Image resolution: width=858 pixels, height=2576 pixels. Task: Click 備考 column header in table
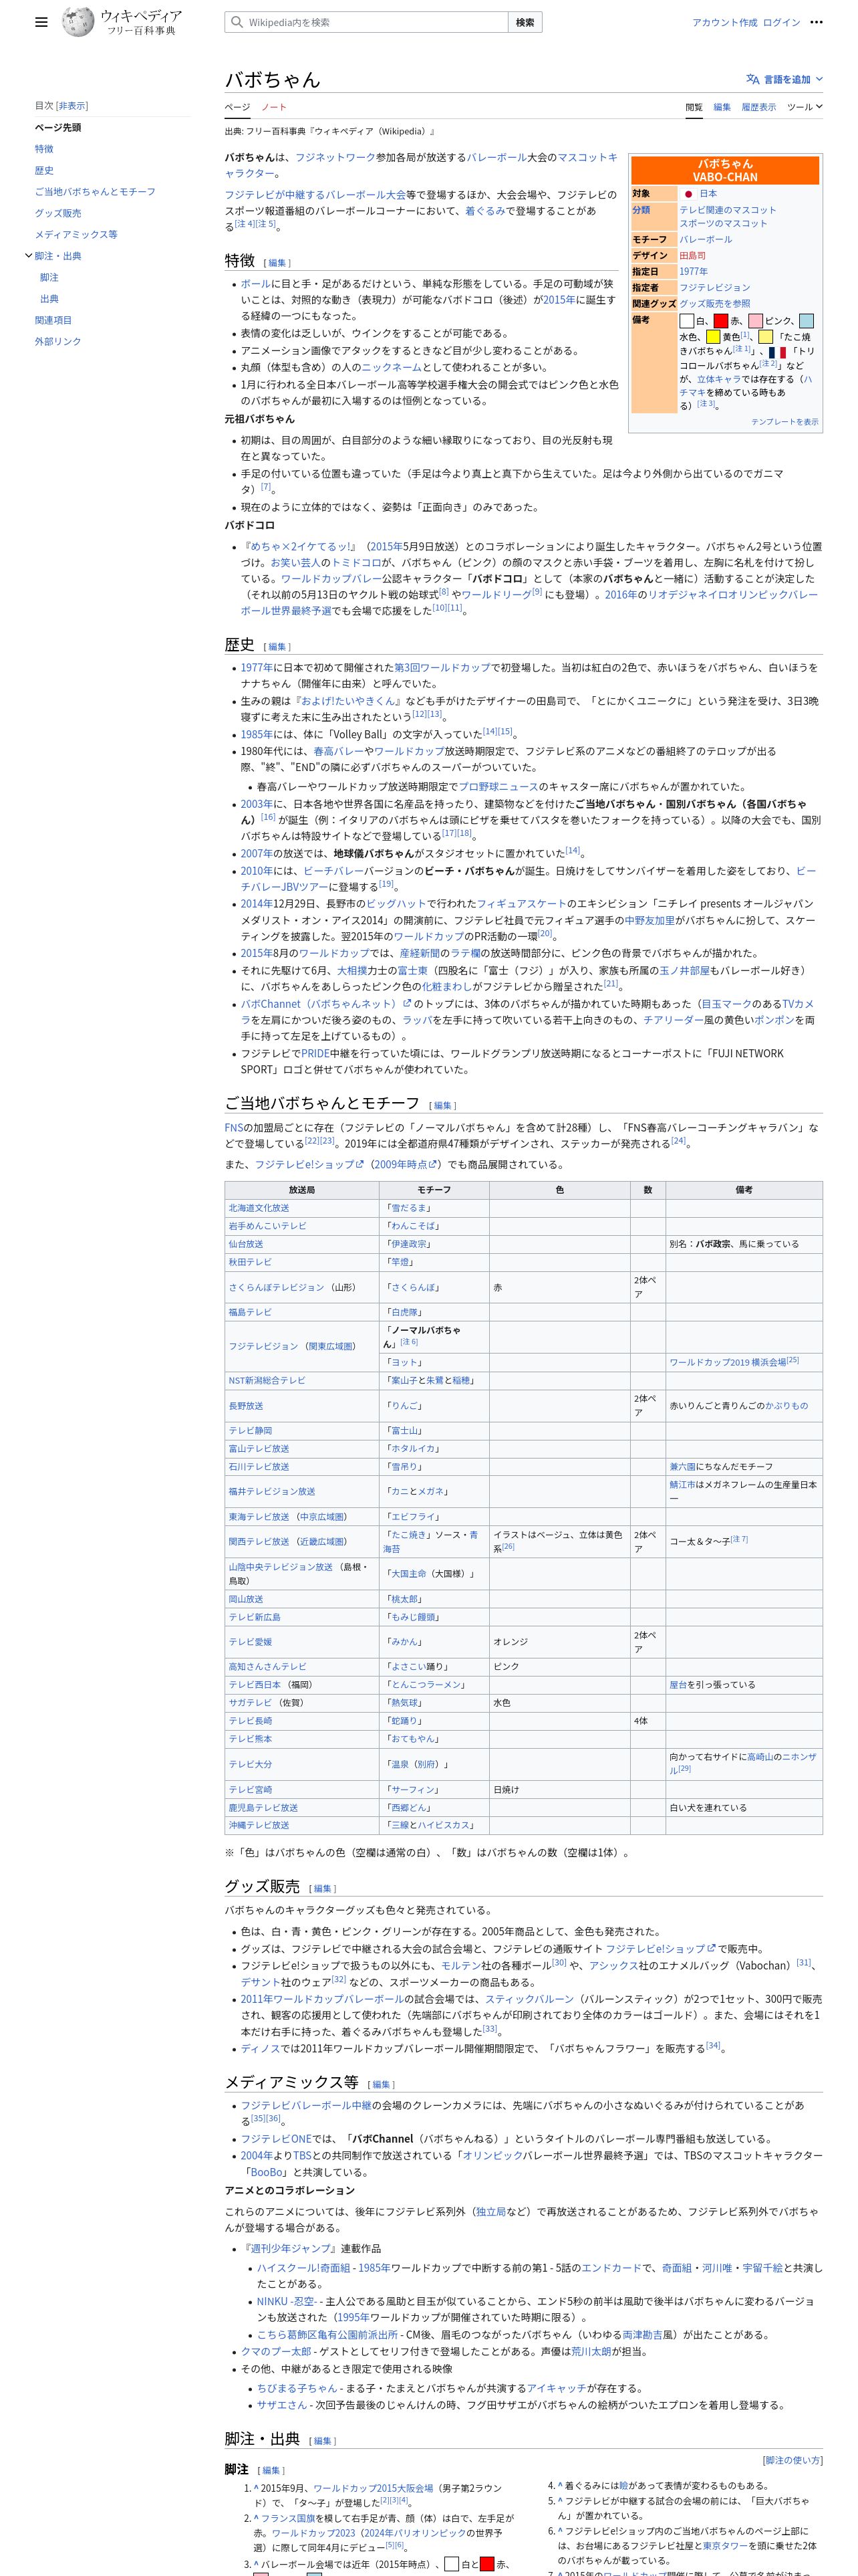744,1190
